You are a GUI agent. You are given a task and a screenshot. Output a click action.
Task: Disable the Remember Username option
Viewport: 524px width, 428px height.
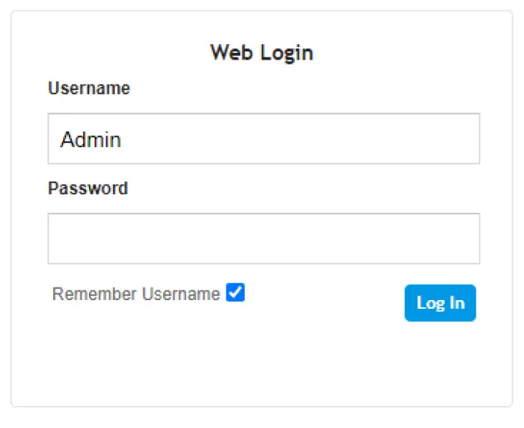coord(235,293)
